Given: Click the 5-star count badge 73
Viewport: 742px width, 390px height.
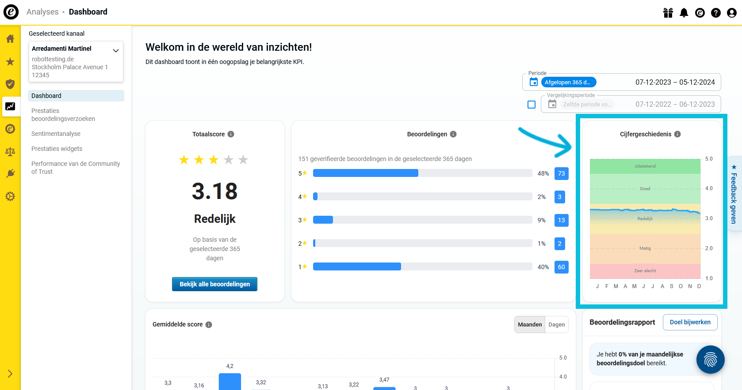Looking at the screenshot, I should (562, 173).
